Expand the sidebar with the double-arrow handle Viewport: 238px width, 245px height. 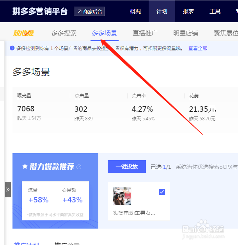click(x=8, y=190)
